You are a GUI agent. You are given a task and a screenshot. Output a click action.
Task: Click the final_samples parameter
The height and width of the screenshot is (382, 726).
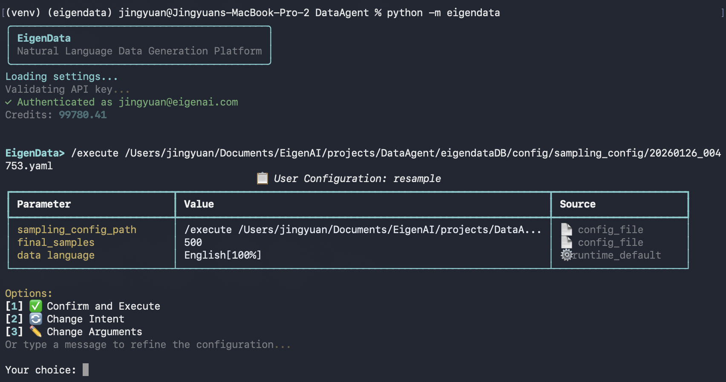tap(56, 242)
